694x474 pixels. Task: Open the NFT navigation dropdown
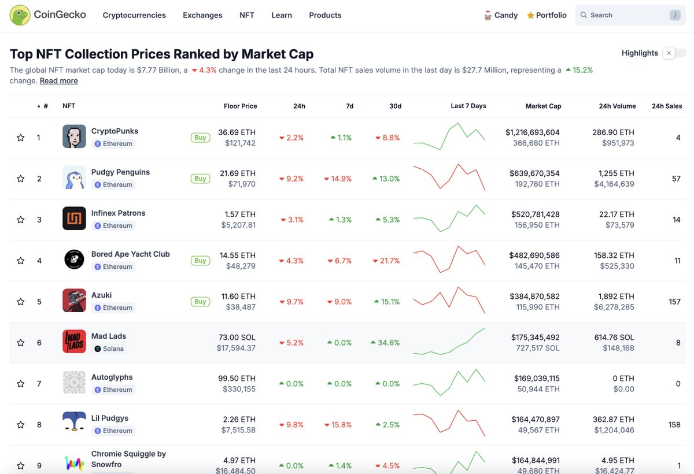[x=246, y=15]
